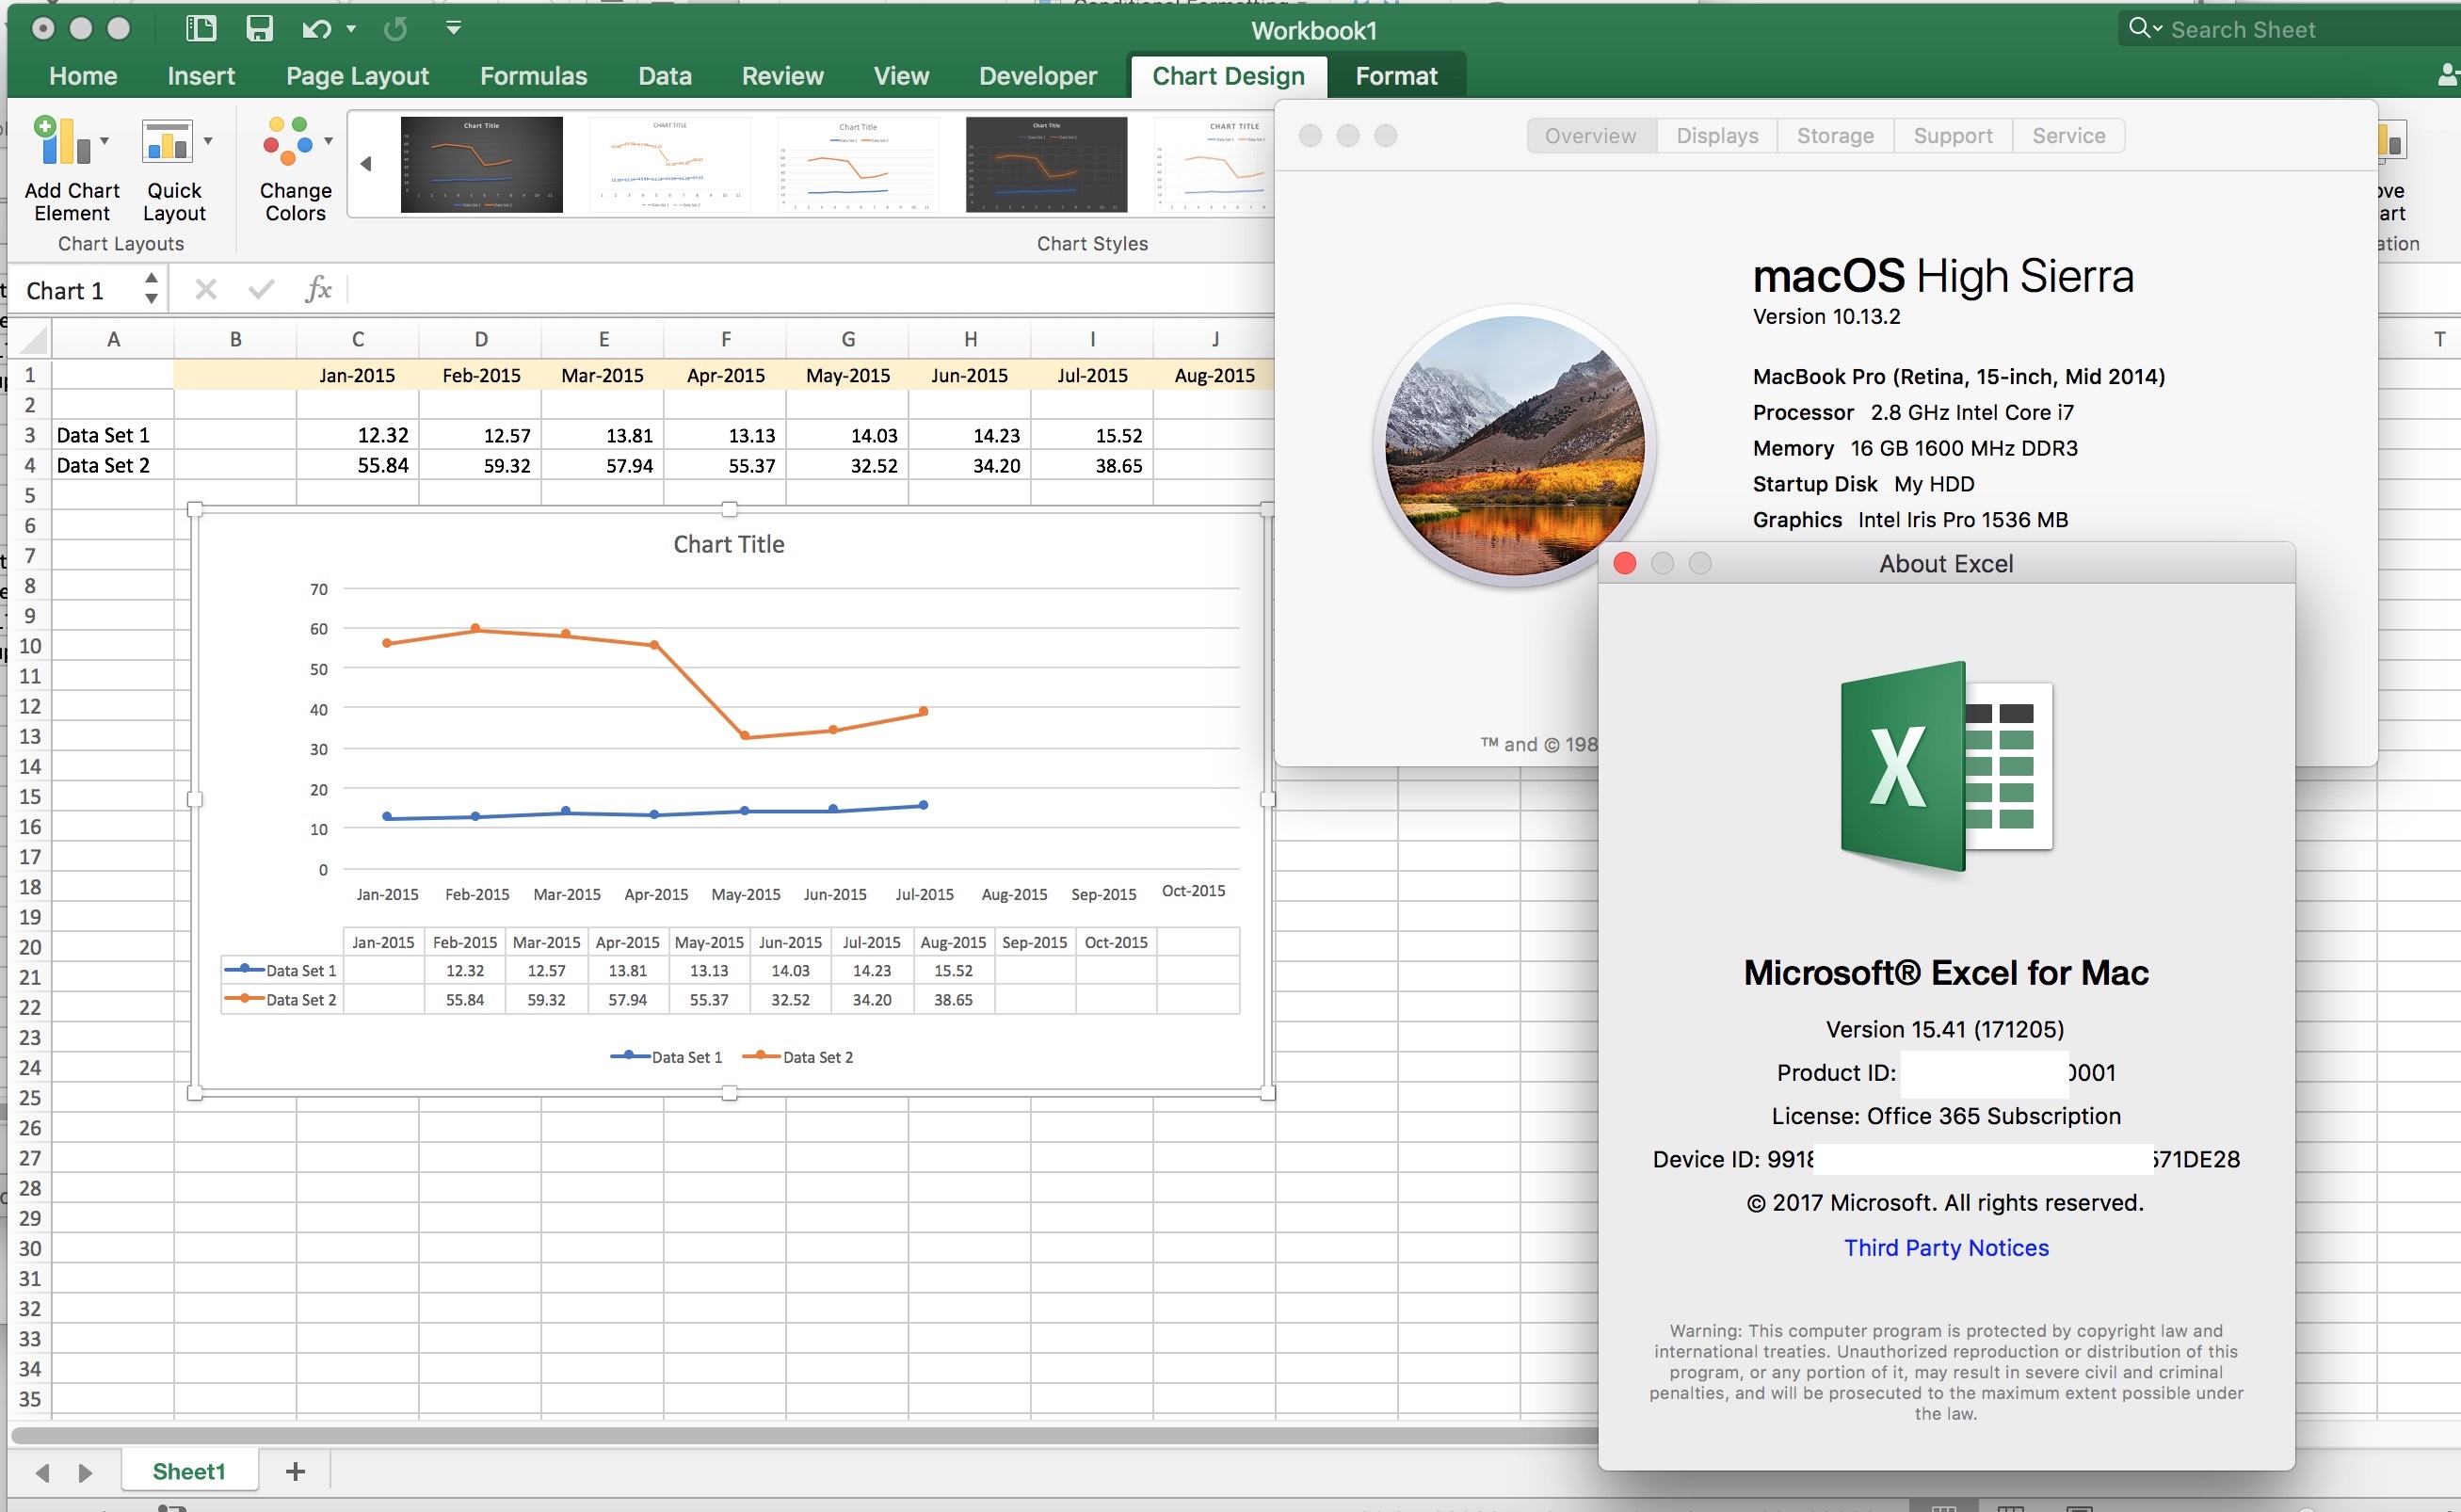This screenshot has width=2461, height=1512.
Task: Select the Sheet1 tab
Action: (189, 1470)
